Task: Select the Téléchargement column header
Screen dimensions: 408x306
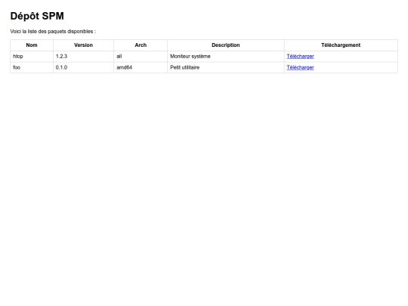Action: (341, 45)
